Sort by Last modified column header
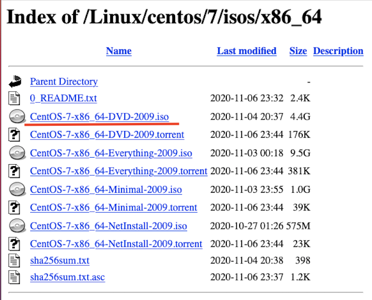This screenshot has width=372, height=300. 247,51
